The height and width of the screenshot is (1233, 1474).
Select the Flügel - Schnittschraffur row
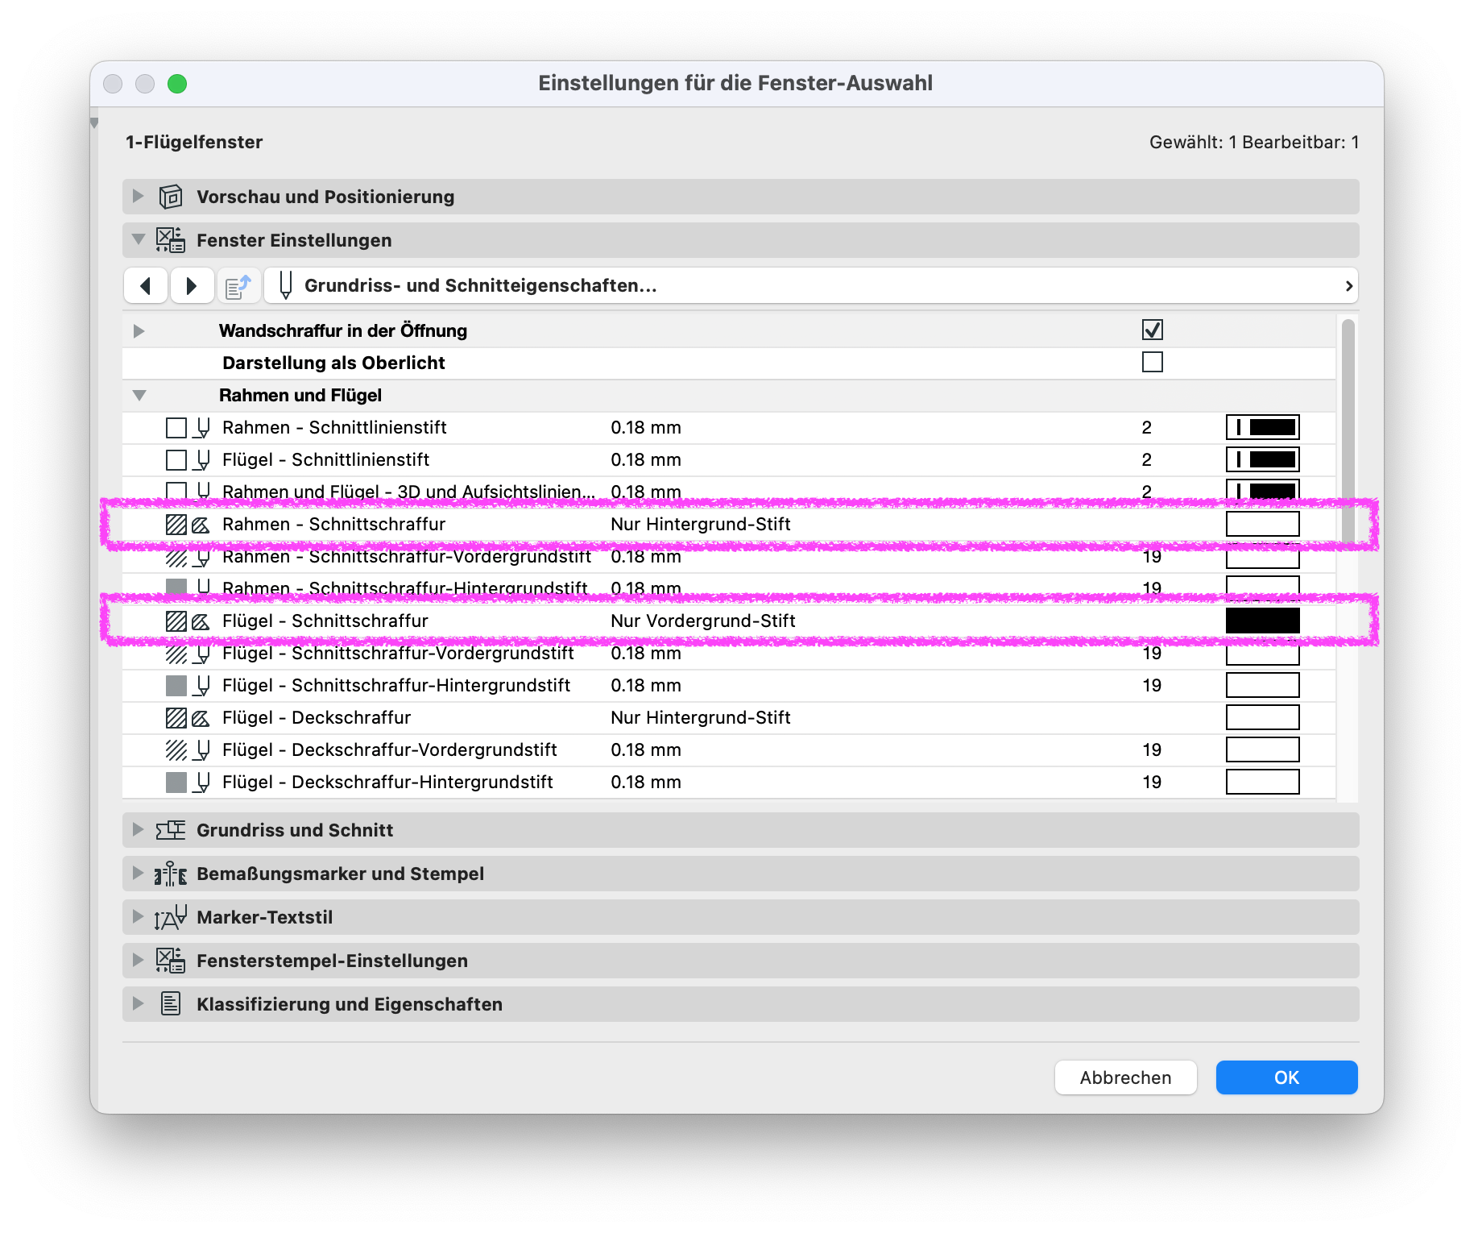(x=729, y=621)
